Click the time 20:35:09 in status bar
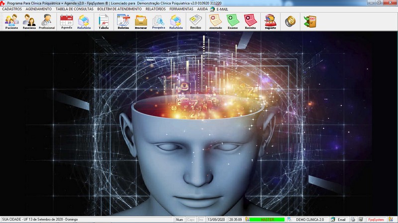This screenshot has height=223, width=398. point(235,220)
